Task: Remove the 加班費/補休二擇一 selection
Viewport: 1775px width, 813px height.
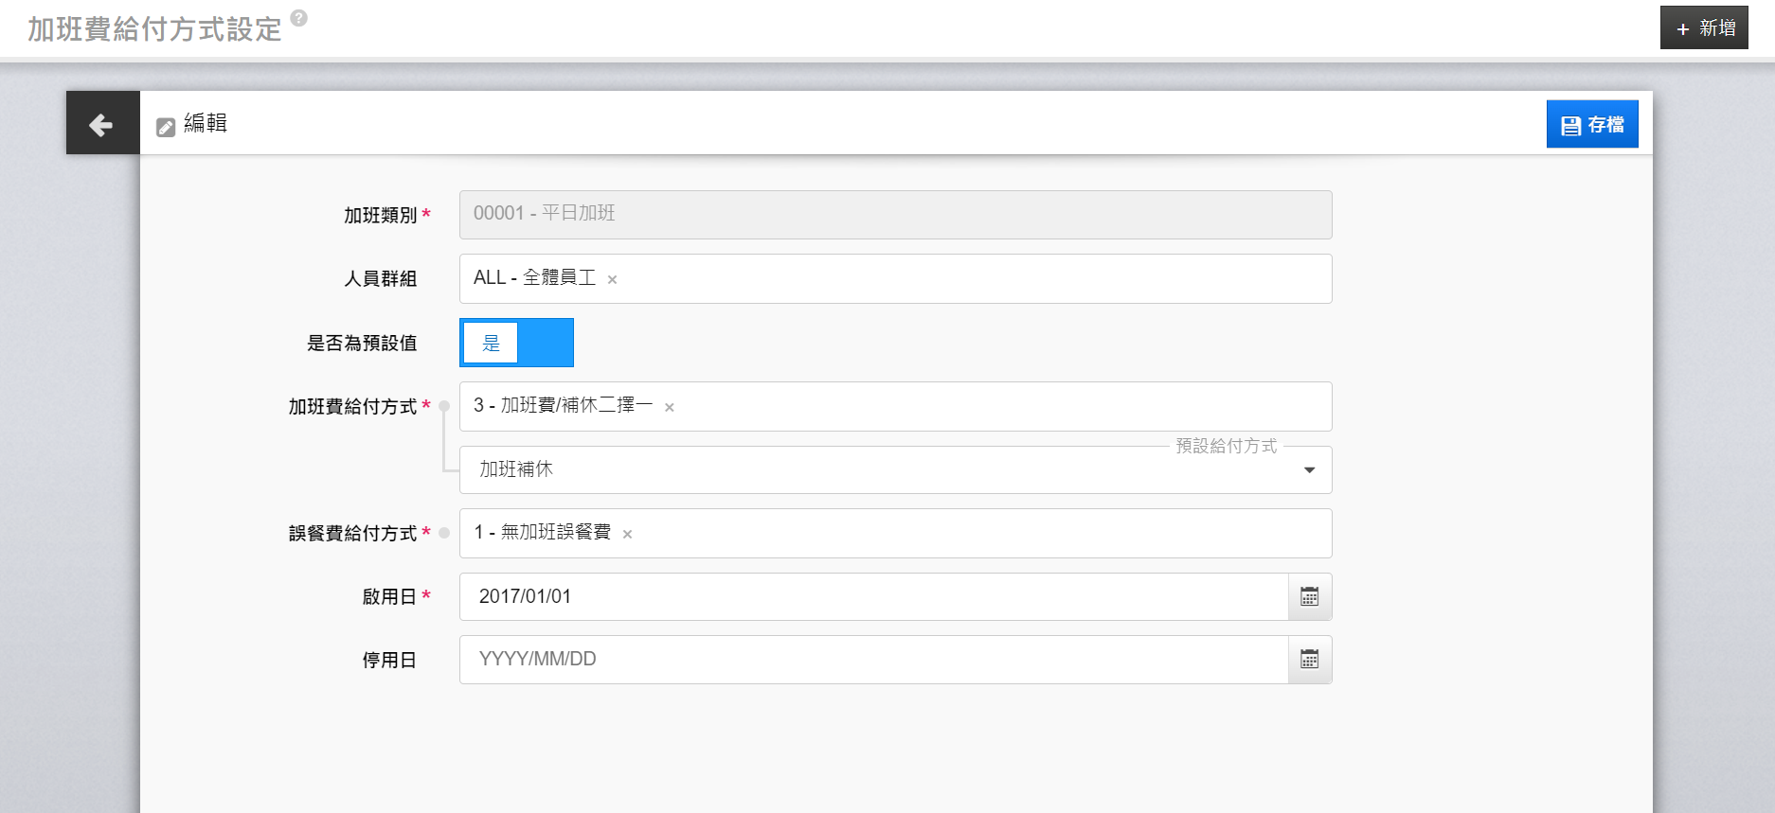Action: 669,408
